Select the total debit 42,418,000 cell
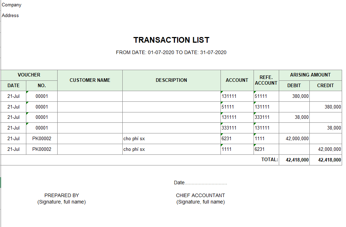The image size is (346, 227). (x=294, y=160)
